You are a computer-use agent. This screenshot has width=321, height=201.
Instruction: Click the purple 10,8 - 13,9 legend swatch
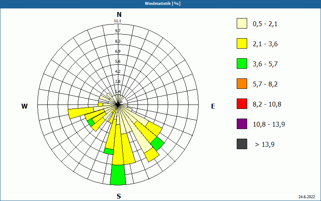(242, 124)
